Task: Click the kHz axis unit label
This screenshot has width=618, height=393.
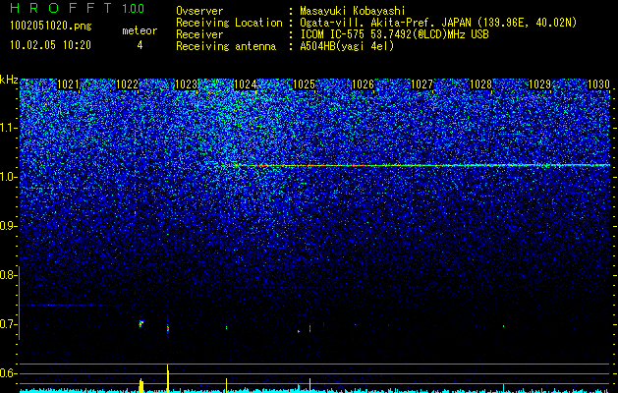Action: click(9, 81)
